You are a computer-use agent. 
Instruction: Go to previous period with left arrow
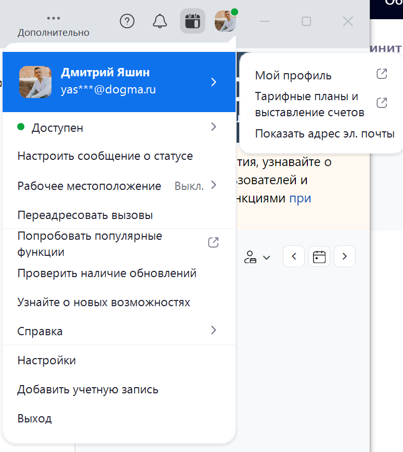[x=294, y=256]
